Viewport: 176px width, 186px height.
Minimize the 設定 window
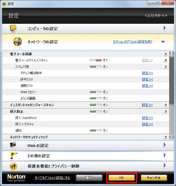tap(151, 3)
